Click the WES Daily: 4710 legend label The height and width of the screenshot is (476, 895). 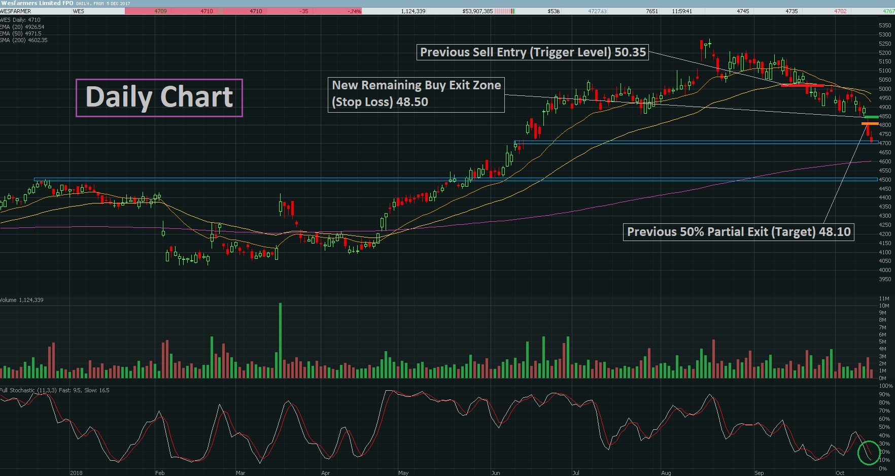pyautogui.click(x=20, y=20)
